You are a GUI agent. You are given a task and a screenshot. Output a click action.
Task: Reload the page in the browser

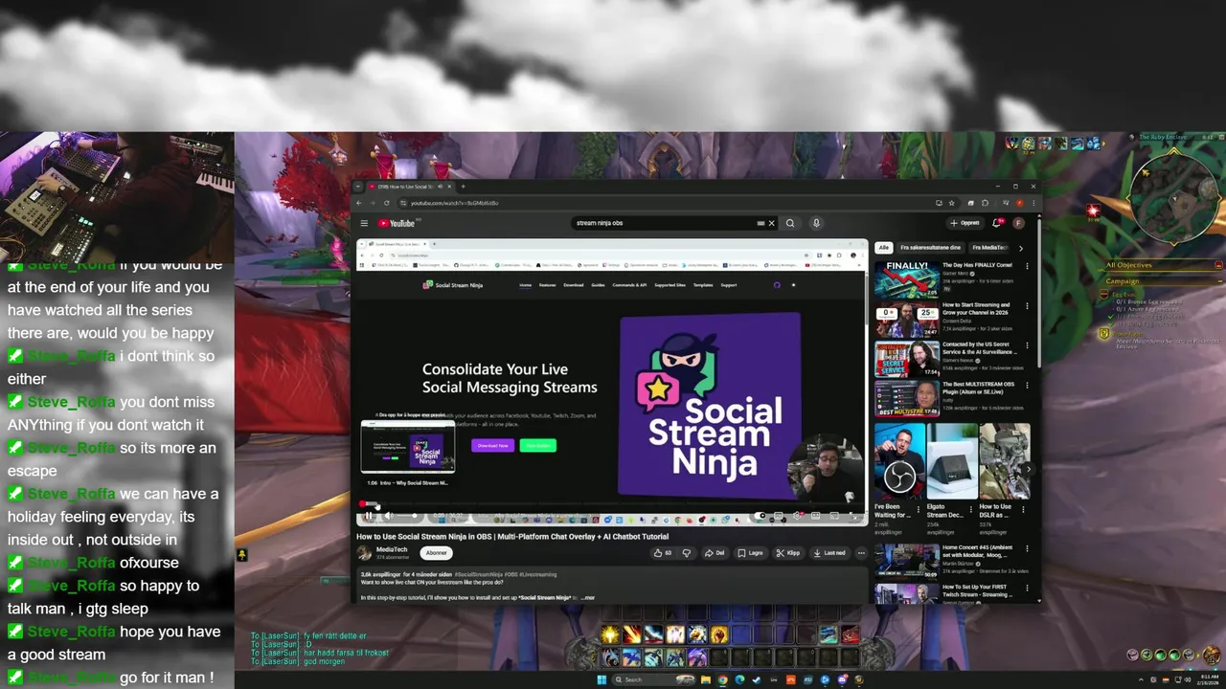[x=388, y=203]
